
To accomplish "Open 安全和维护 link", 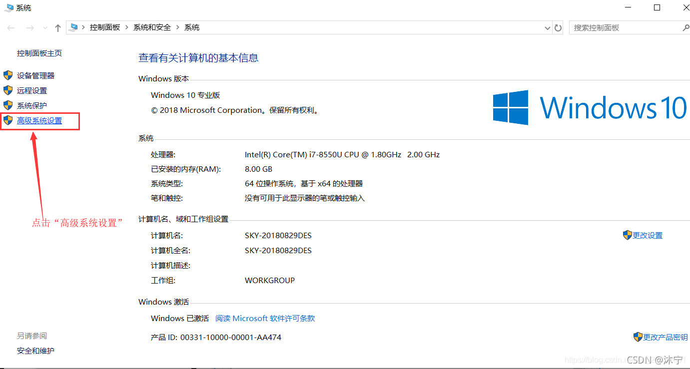I will point(35,351).
